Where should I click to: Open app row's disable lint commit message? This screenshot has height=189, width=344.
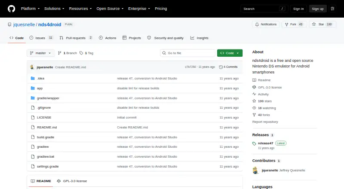coord(138,88)
